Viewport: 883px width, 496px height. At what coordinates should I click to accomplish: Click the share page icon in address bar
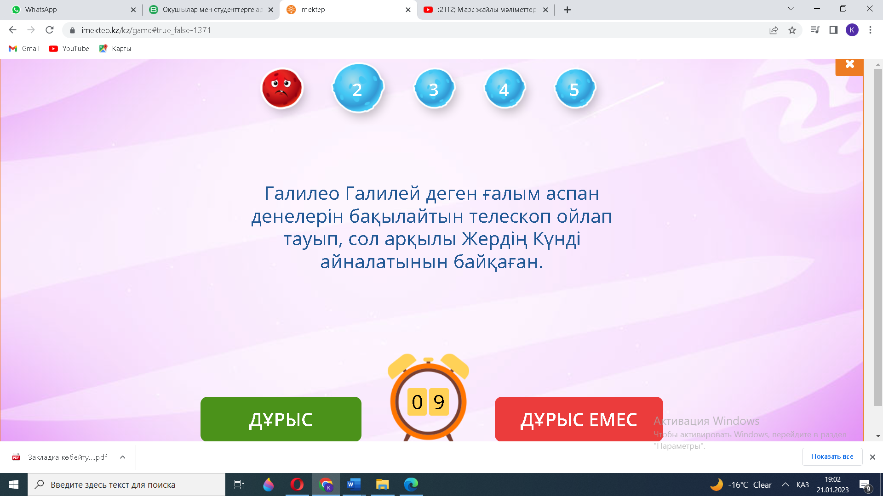click(774, 30)
